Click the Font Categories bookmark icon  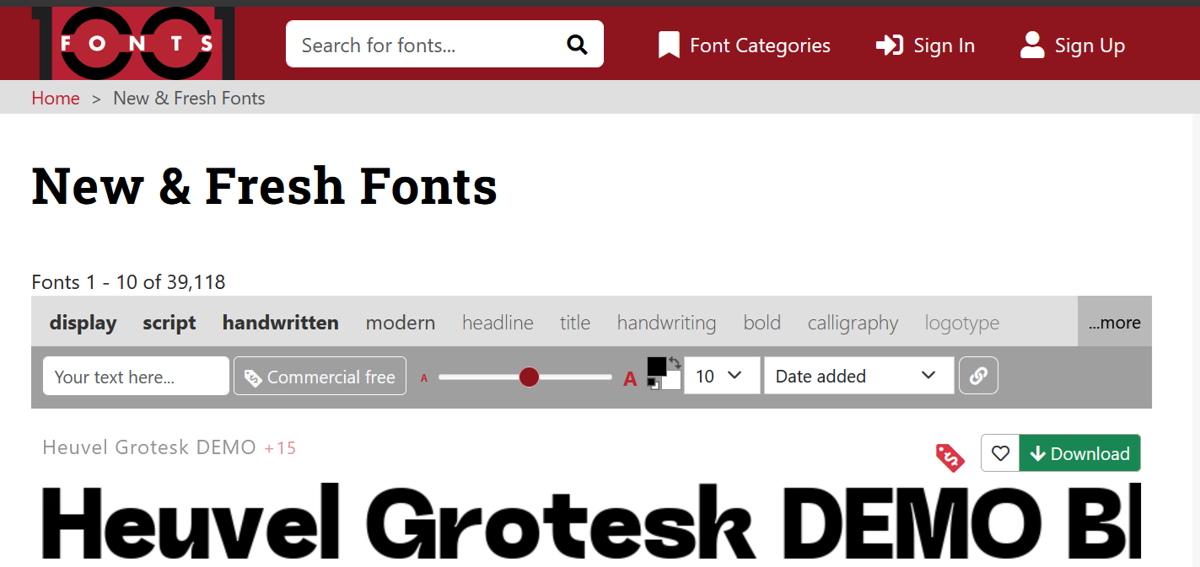coord(668,44)
